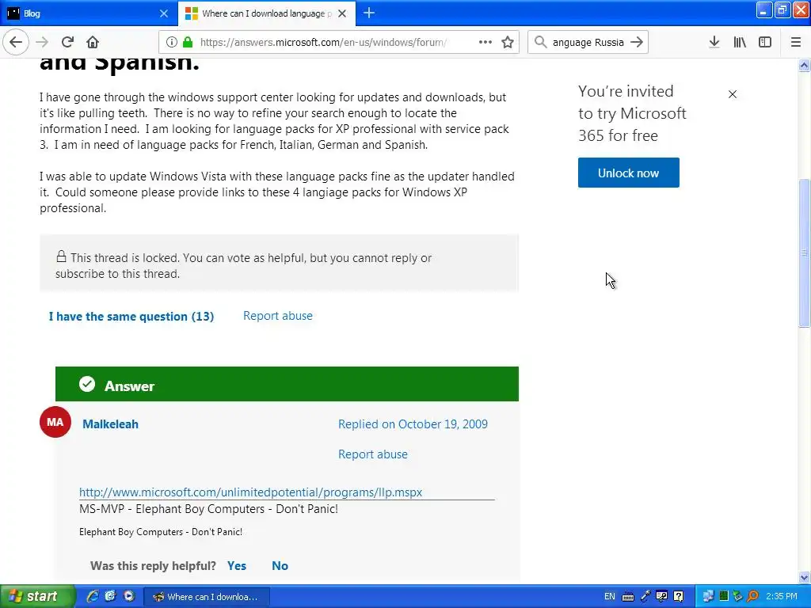Go back to the previous page
The height and width of the screenshot is (608, 811).
click(16, 43)
